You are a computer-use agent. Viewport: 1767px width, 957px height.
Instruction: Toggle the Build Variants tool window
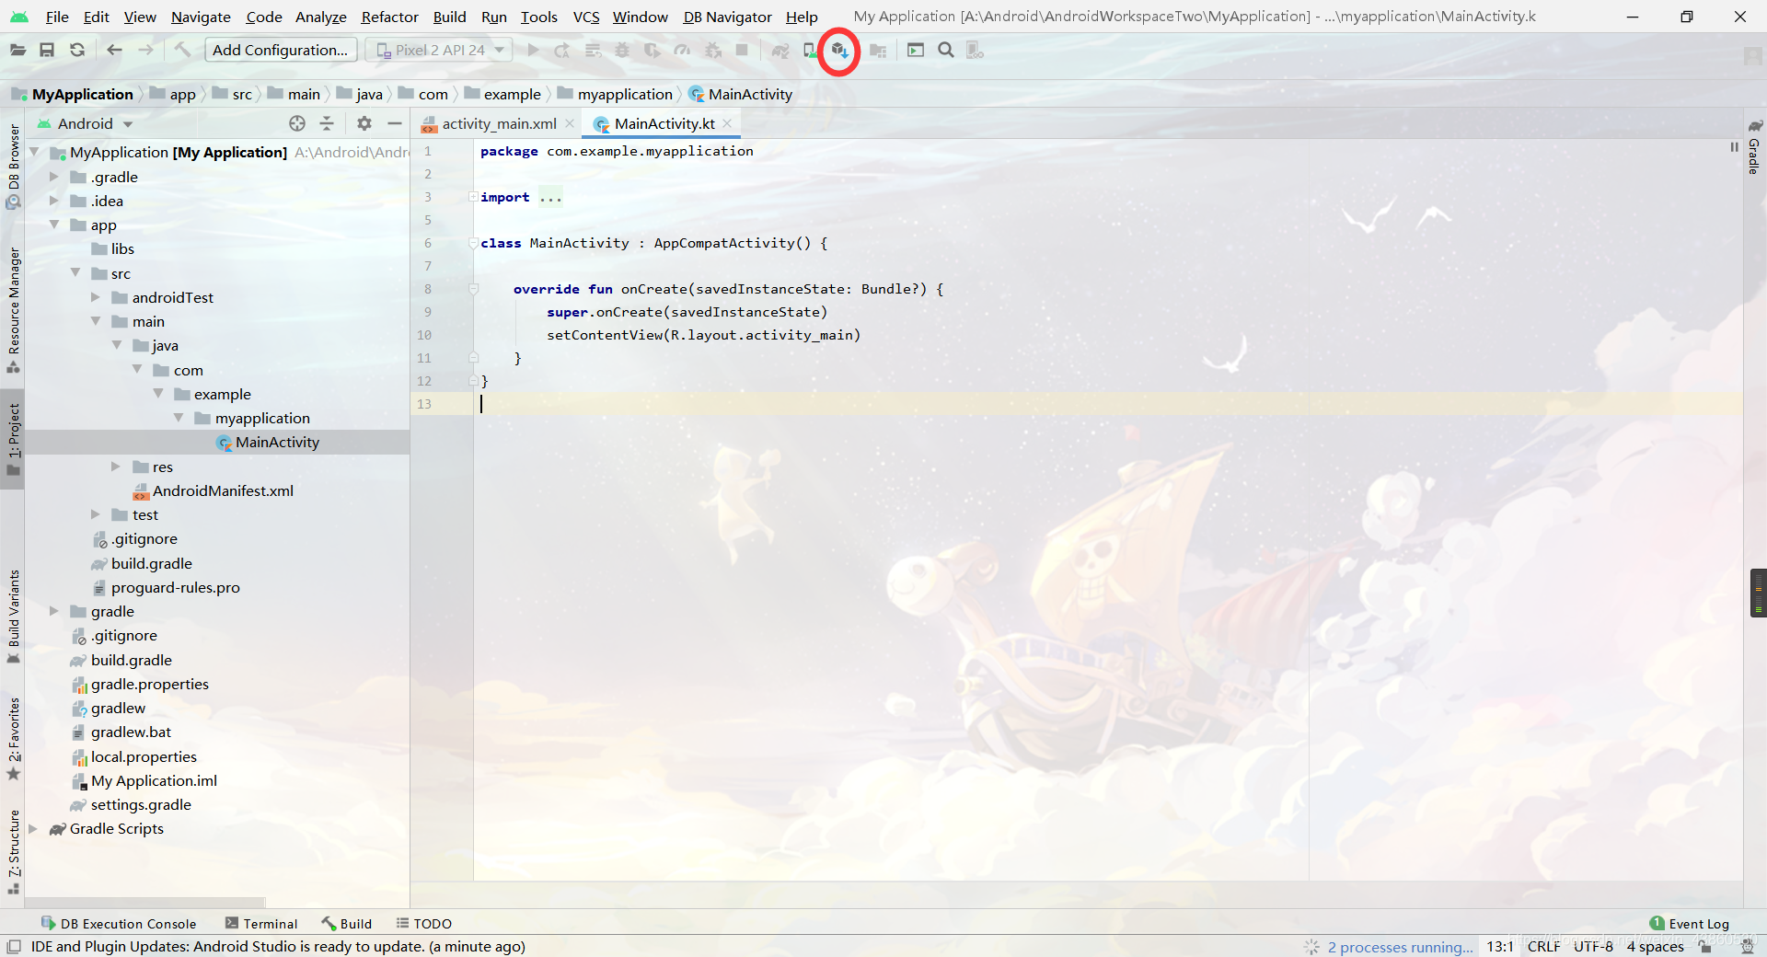[x=13, y=617]
